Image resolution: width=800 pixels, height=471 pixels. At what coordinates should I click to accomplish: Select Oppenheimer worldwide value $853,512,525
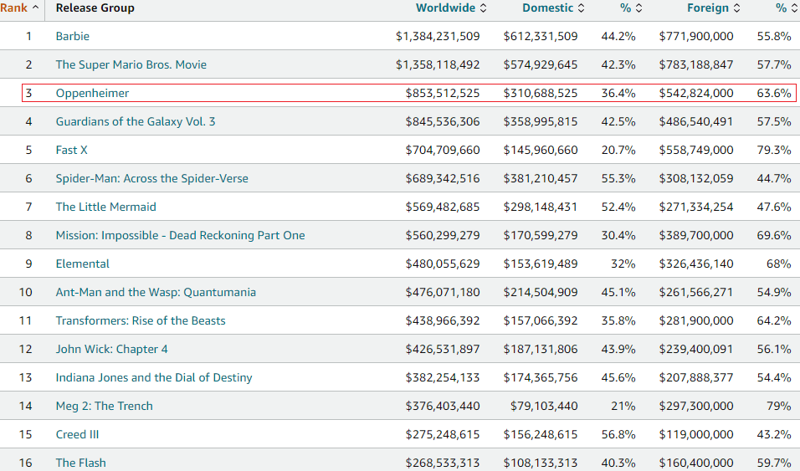[443, 94]
